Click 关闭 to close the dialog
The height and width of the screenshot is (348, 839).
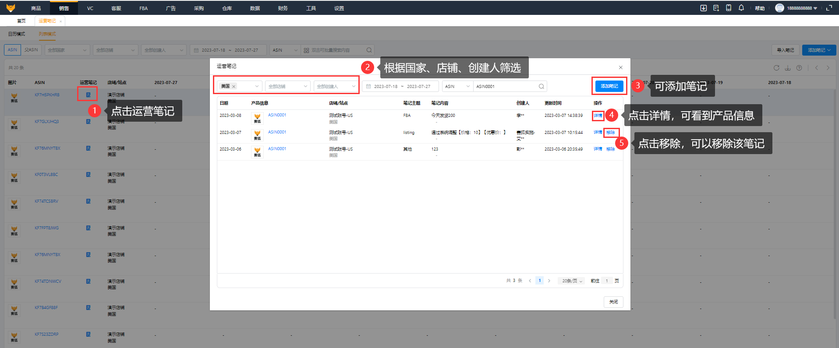(x=613, y=302)
